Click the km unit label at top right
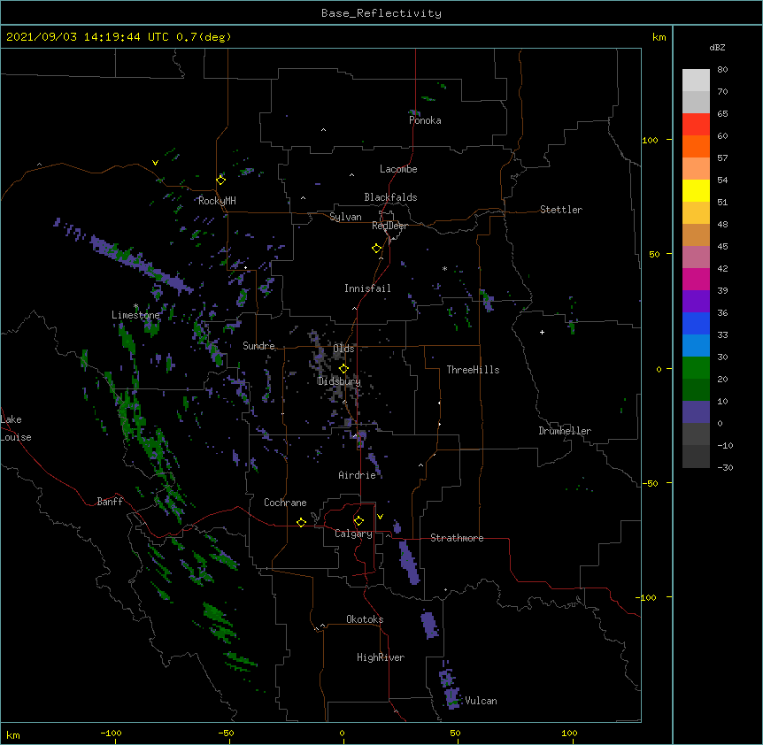 tap(659, 37)
